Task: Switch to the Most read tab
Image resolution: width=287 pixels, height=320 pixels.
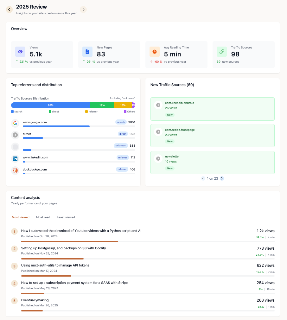Action: coord(43,217)
